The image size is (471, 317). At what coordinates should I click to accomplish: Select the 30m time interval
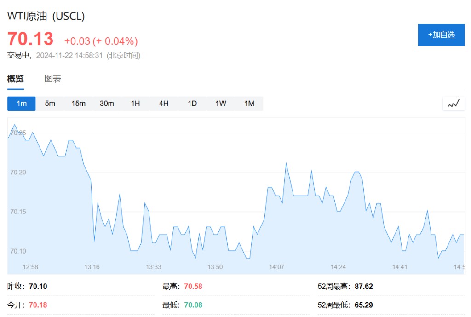pos(107,104)
